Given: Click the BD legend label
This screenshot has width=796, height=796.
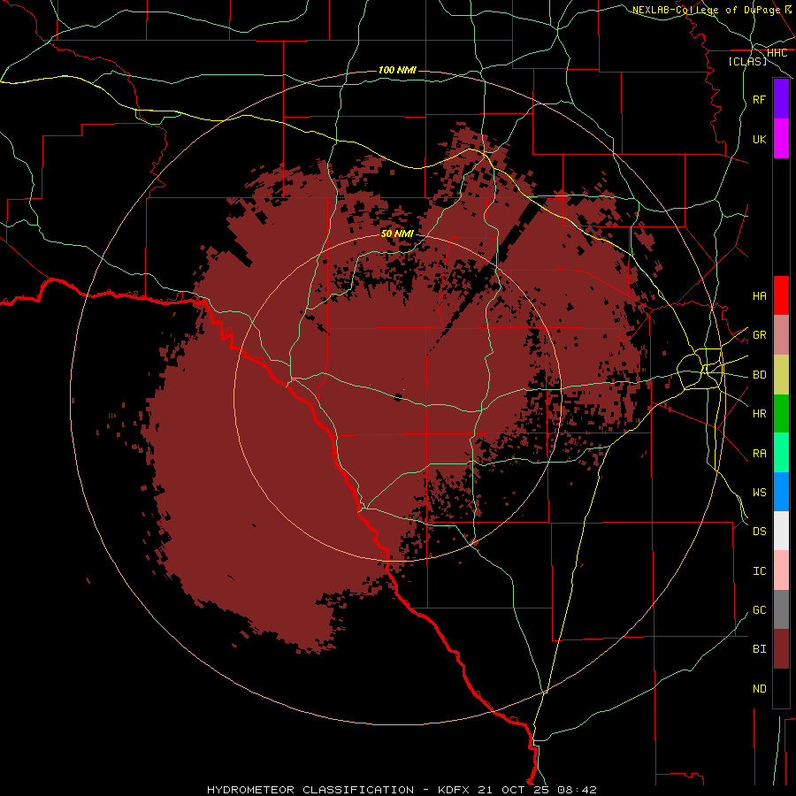Looking at the screenshot, I should (x=759, y=375).
